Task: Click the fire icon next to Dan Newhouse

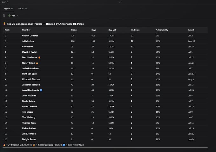Action: (x=39, y=57)
